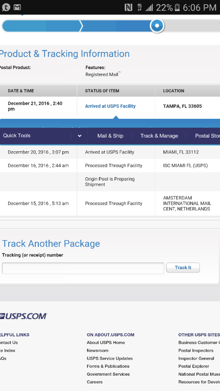The height and width of the screenshot is (391, 220).
Task: Open the Careers link
Action: [x=95, y=382]
